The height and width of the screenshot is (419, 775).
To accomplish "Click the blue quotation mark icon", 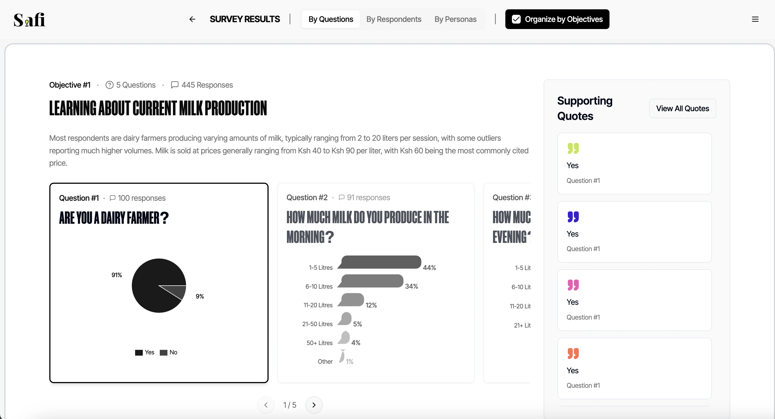I will tap(573, 217).
